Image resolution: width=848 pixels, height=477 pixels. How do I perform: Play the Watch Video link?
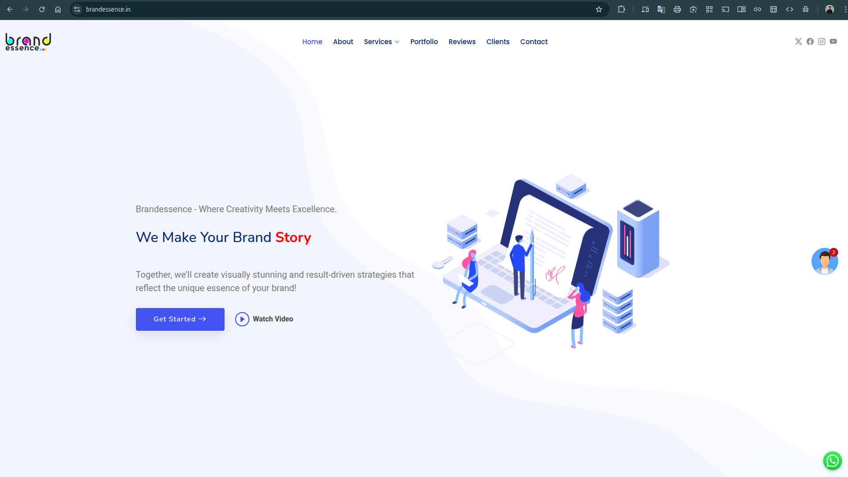(x=264, y=319)
